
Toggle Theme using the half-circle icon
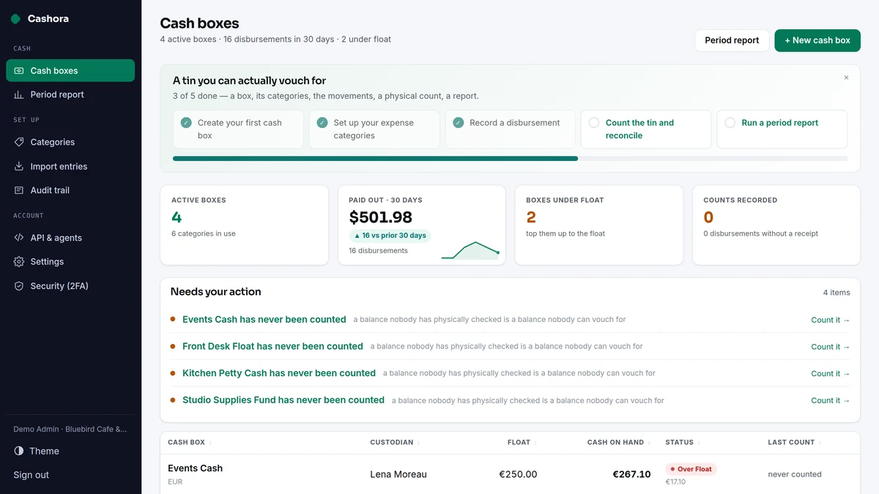[19, 451]
